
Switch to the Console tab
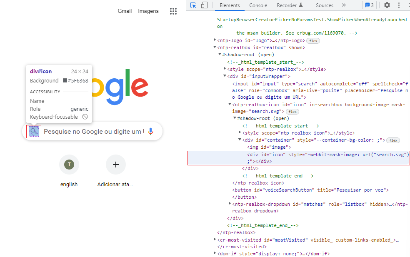pos(258,5)
